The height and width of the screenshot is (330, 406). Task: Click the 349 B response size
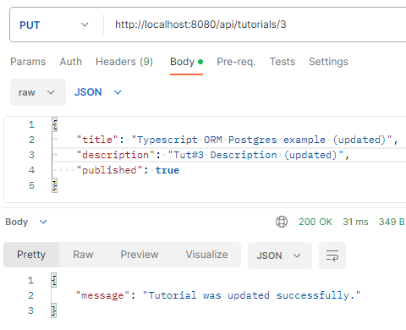pos(392,222)
